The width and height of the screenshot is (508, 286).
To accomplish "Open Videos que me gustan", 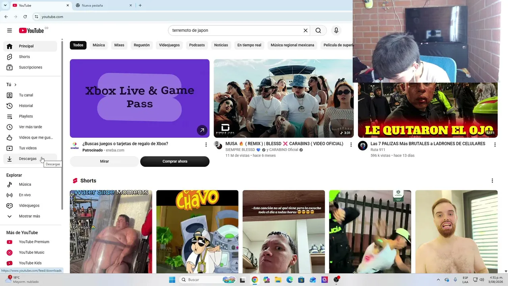I will point(30,137).
